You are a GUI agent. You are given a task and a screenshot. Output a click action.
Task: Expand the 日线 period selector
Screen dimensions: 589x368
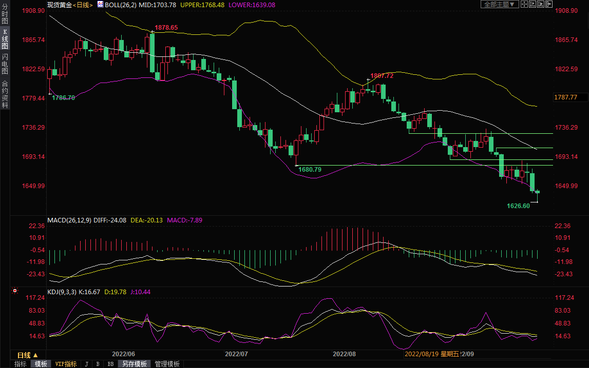point(28,355)
